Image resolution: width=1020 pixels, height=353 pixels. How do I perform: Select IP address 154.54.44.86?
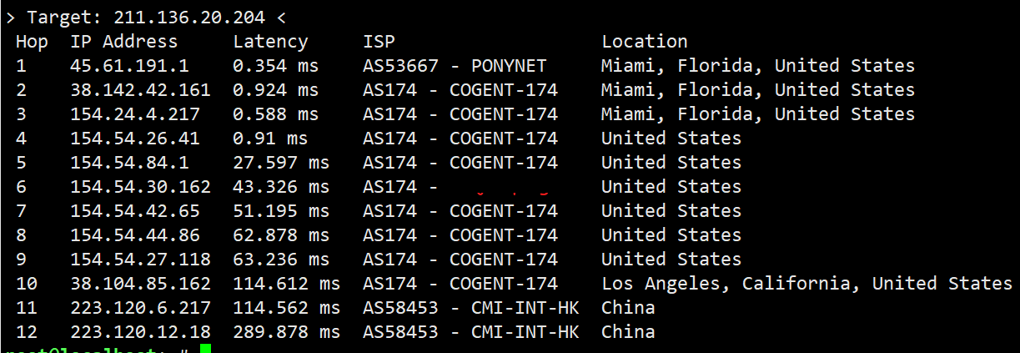click(x=135, y=234)
